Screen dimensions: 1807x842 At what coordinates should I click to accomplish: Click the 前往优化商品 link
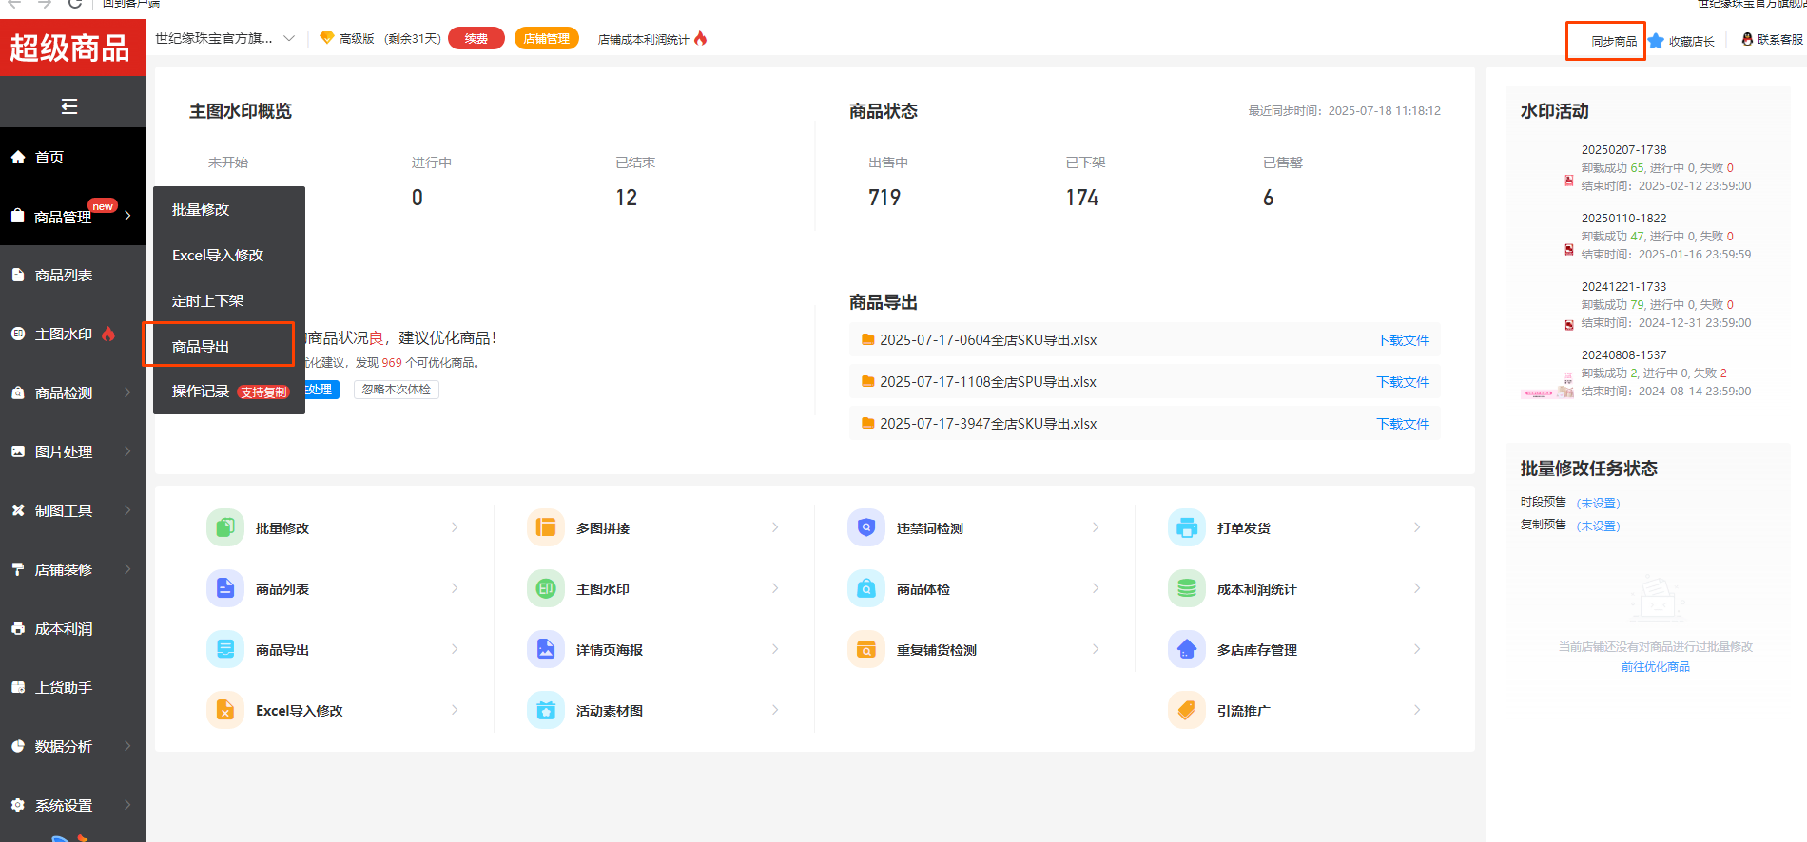1655,667
